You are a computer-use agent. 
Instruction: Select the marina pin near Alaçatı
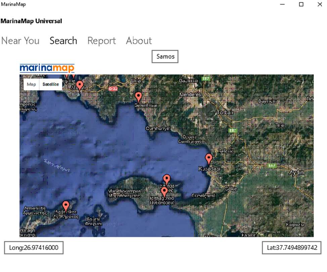coord(80,86)
